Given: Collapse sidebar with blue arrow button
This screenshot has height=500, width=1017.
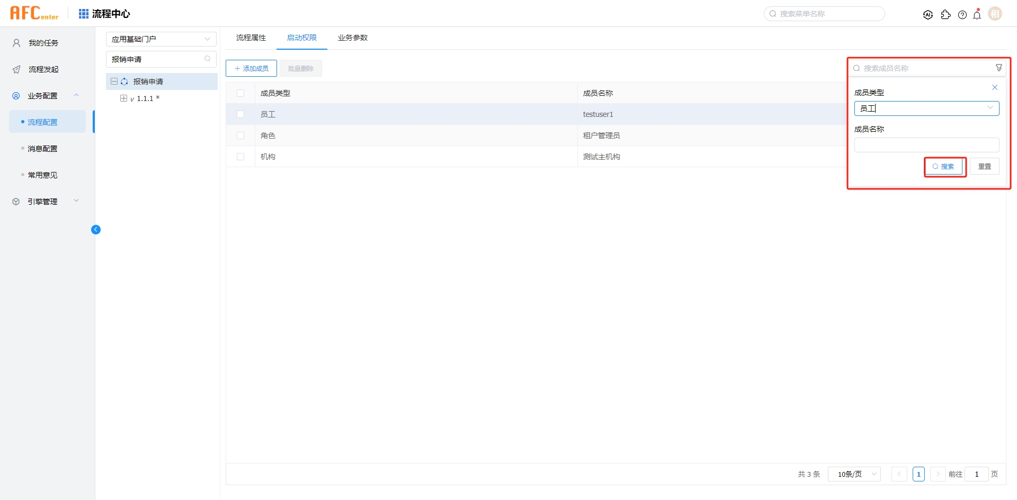Looking at the screenshot, I should 96,230.
